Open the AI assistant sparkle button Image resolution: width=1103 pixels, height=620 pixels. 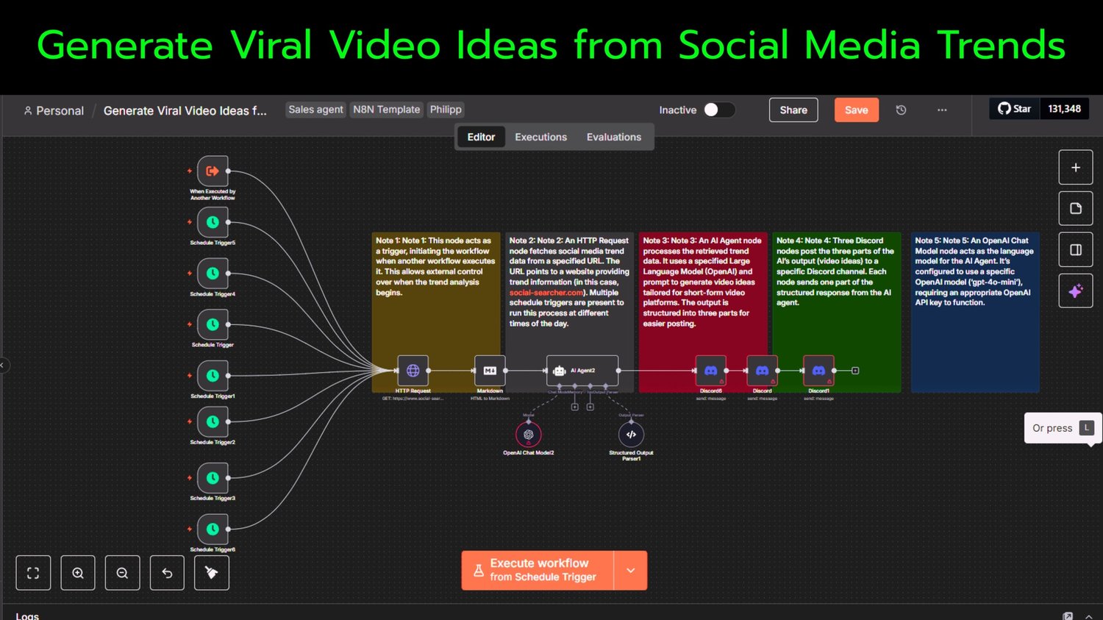[x=1076, y=291]
